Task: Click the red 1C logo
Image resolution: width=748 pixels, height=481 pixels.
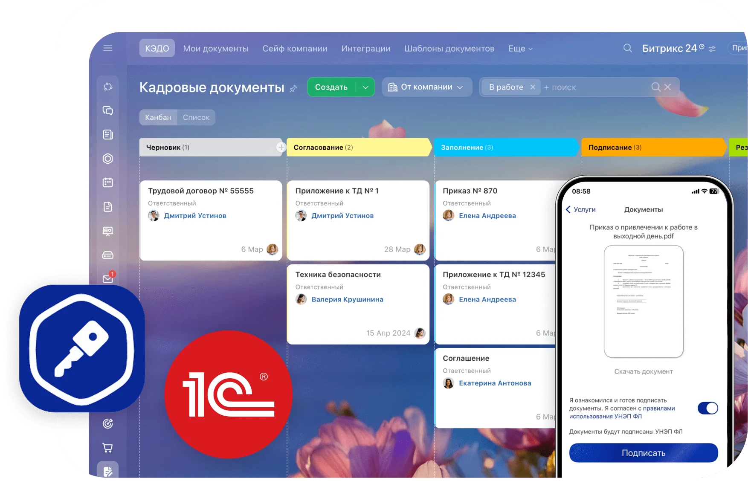Action: coord(229,394)
